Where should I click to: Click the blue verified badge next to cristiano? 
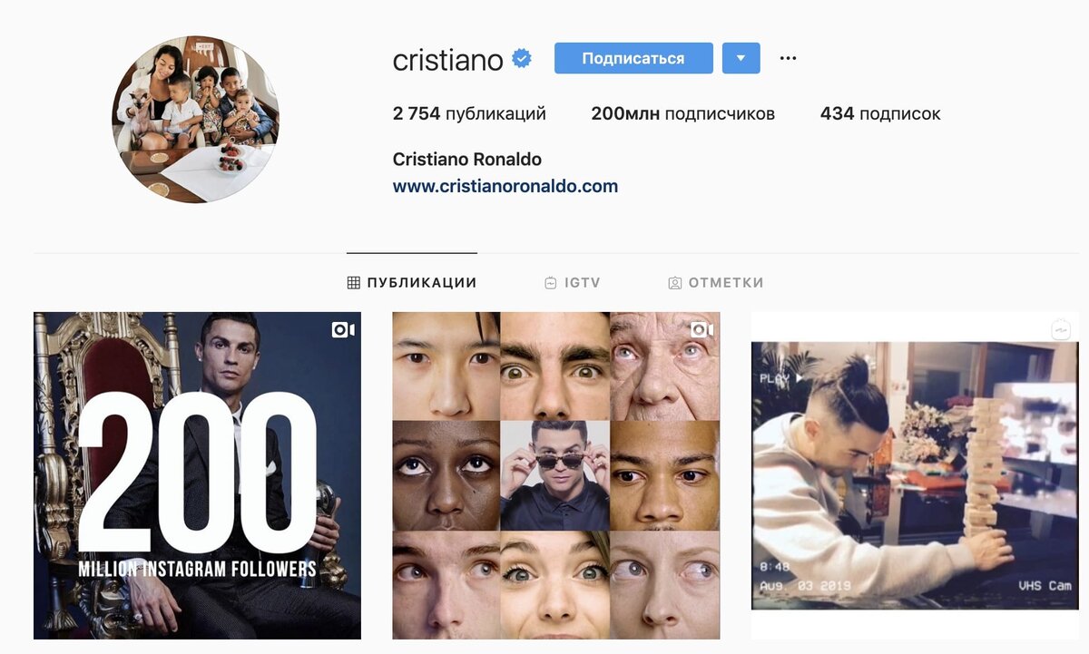point(522,60)
